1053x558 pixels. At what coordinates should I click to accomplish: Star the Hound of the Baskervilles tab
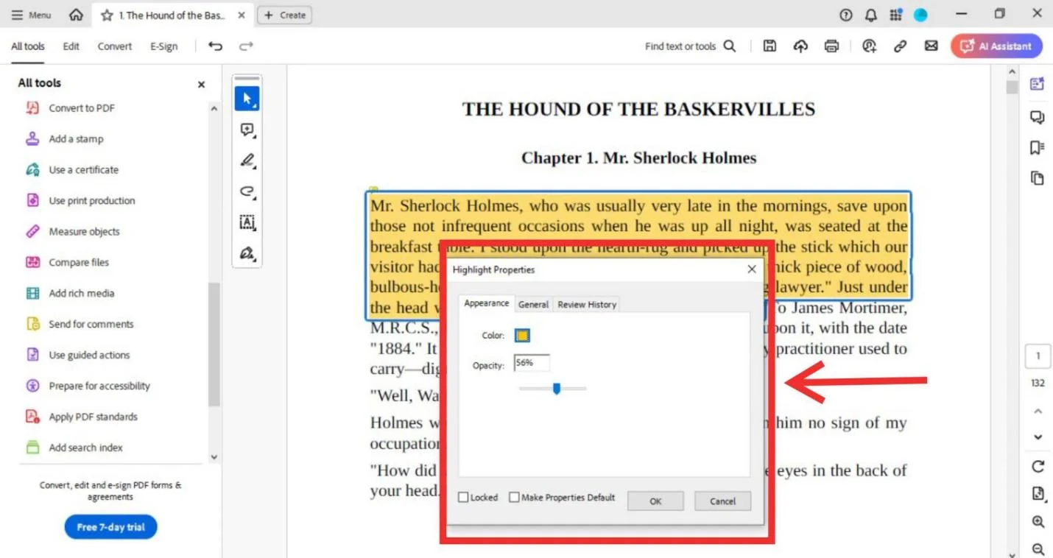[107, 15]
